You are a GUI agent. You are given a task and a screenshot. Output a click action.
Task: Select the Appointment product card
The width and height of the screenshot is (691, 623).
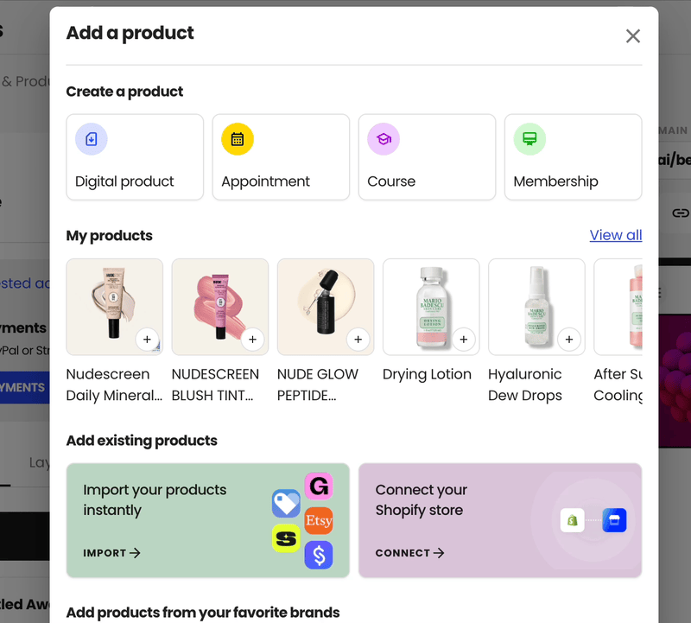(x=281, y=157)
